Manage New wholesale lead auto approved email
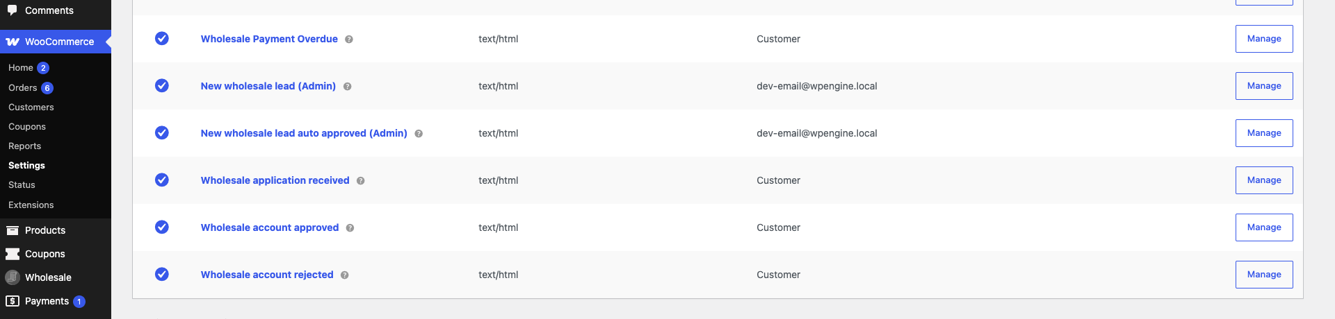This screenshot has height=319, width=1335. coord(1264,133)
